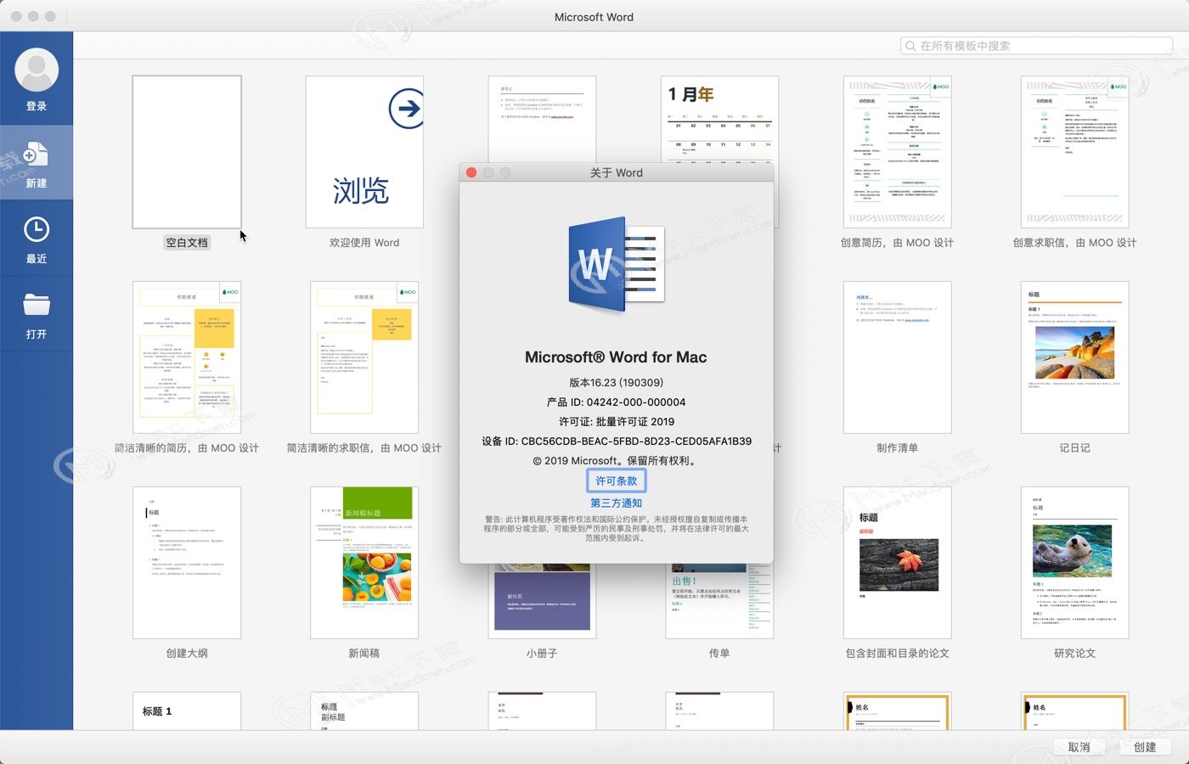Click the Word logo in About dialog
The width and height of the screenshot is (1189, 764).
pyautogui.click(x=617, y=265)
